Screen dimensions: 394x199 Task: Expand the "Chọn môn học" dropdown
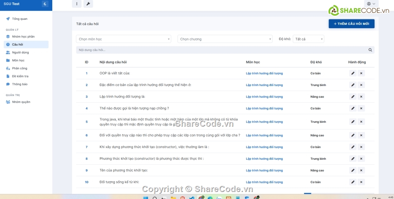point(124,39)
